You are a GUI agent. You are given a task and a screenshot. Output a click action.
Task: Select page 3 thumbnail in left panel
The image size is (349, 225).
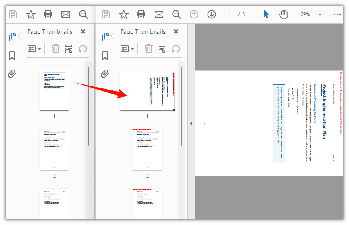(54, 204)
